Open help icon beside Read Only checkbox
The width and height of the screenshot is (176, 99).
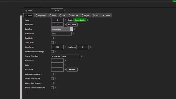coord(55,38)
